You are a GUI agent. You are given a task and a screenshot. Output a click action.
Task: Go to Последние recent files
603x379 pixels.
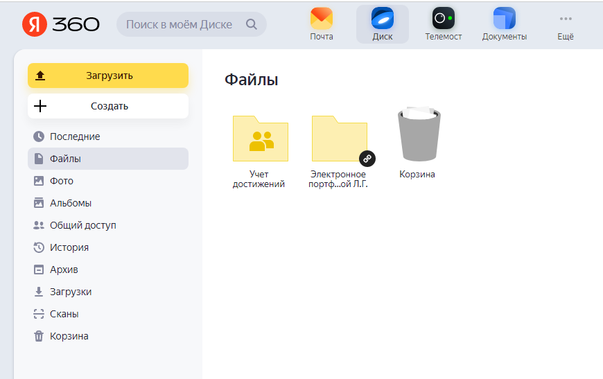tap(108, 136)
